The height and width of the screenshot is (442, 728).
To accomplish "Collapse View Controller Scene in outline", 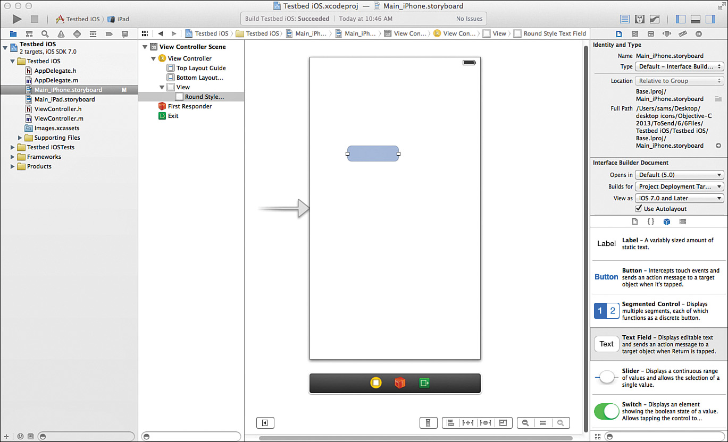I will pyautogui.click(x=145, y=47).
